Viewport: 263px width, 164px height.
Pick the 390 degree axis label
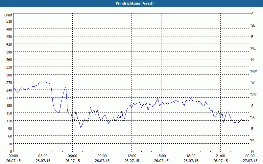(x=9, y=52)
